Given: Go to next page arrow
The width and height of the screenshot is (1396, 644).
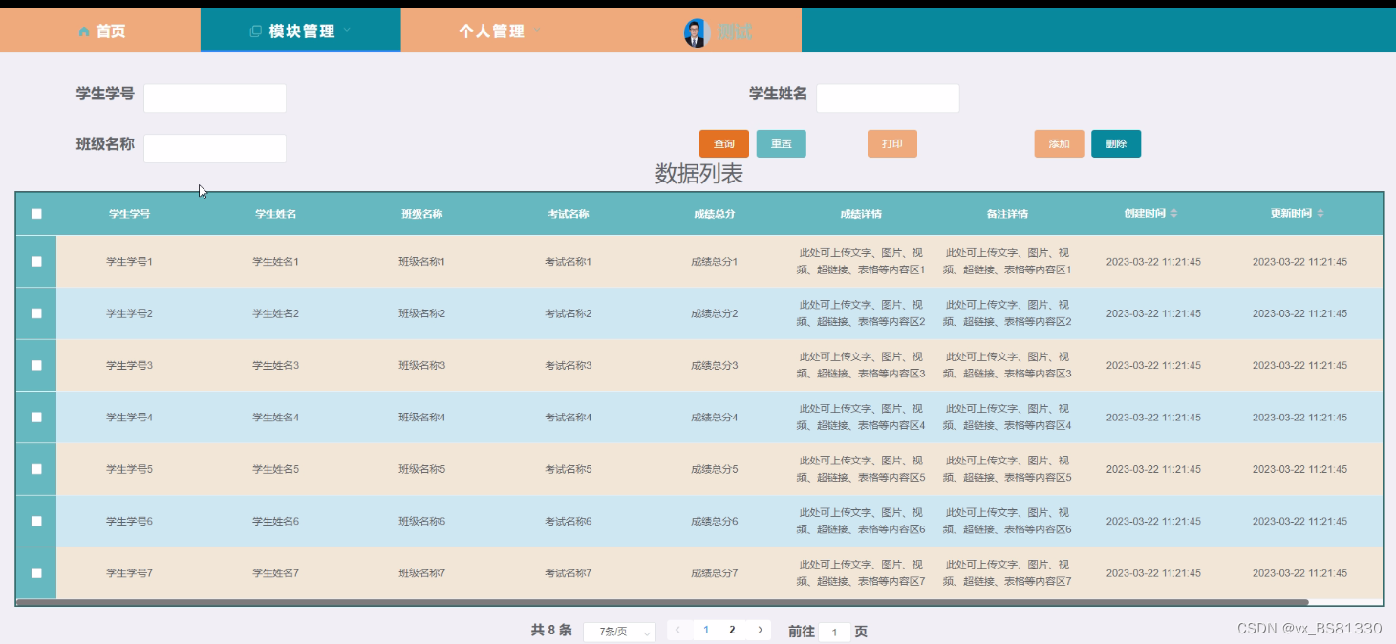Looking at the screenshot, I should coord(760,630).
